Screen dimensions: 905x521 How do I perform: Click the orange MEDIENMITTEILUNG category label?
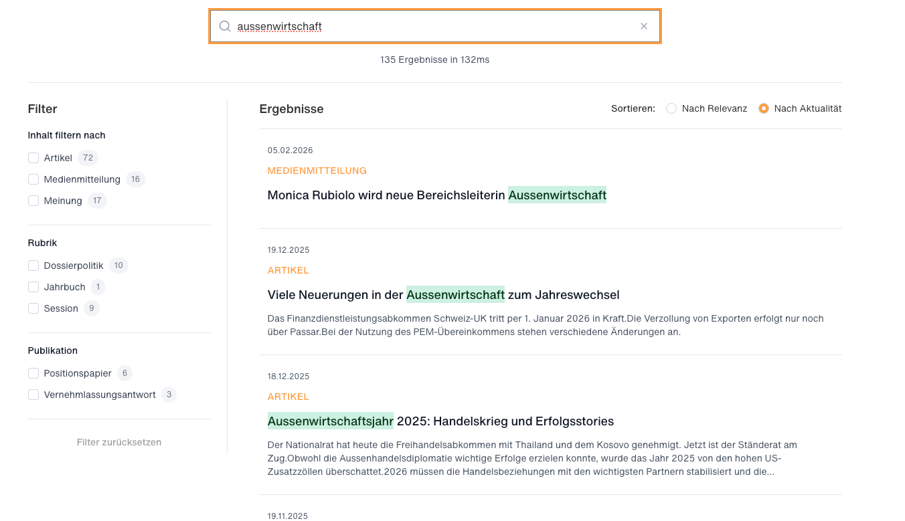[x=317, y=171]
